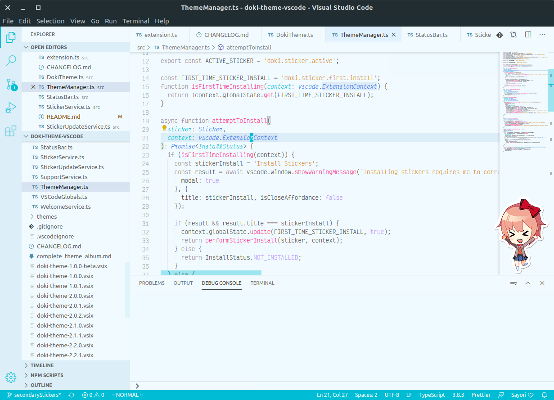
Task: Expand the Timeline section
Action: pos(76,365)
